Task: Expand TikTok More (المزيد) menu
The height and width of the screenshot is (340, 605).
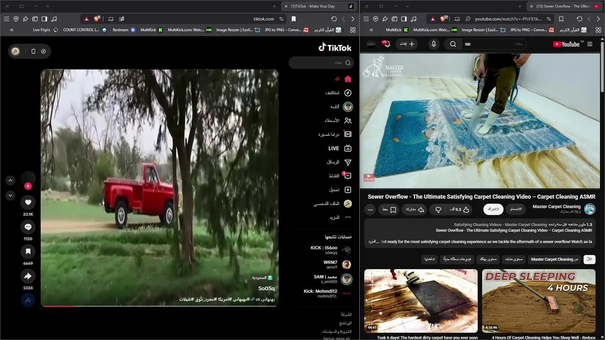Action: tap(340, 217)
